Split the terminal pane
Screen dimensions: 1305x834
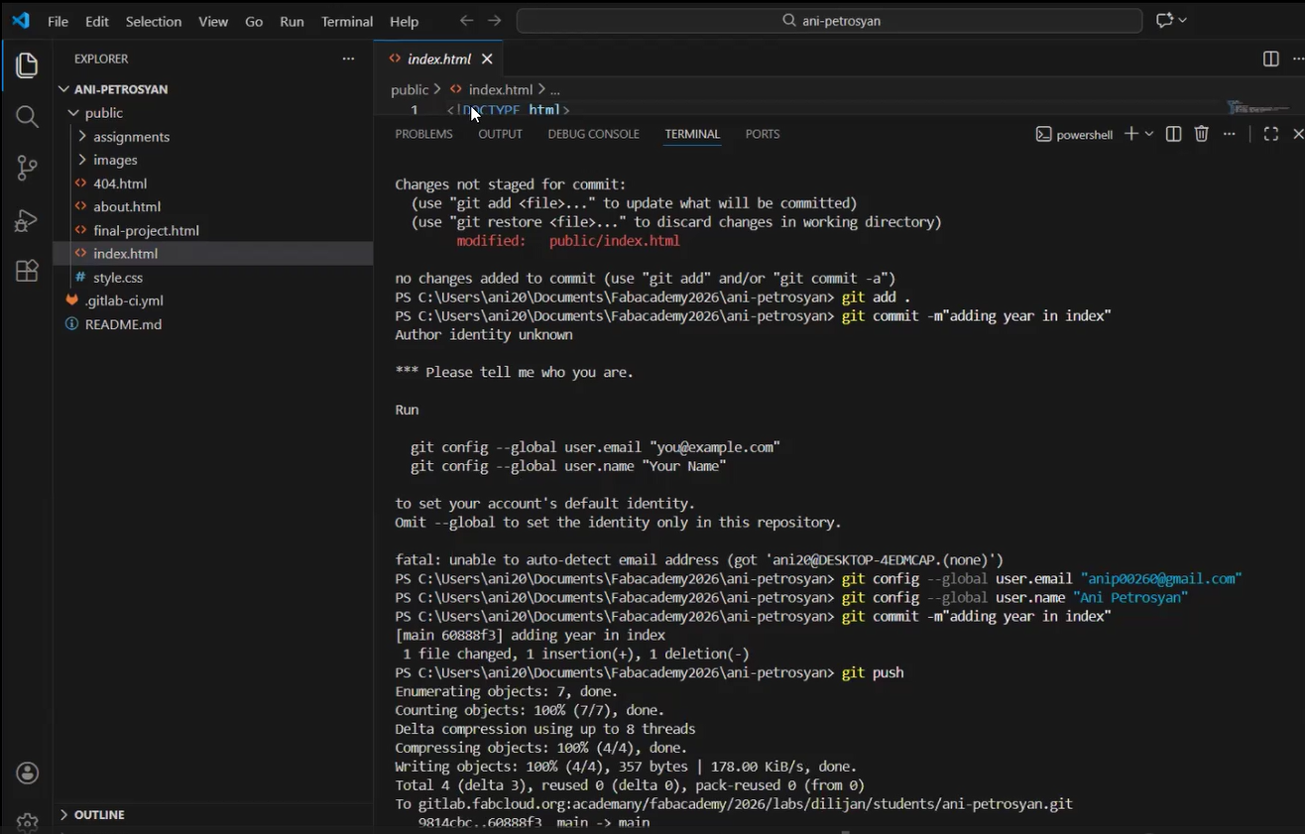click(x=1173, y=134)
